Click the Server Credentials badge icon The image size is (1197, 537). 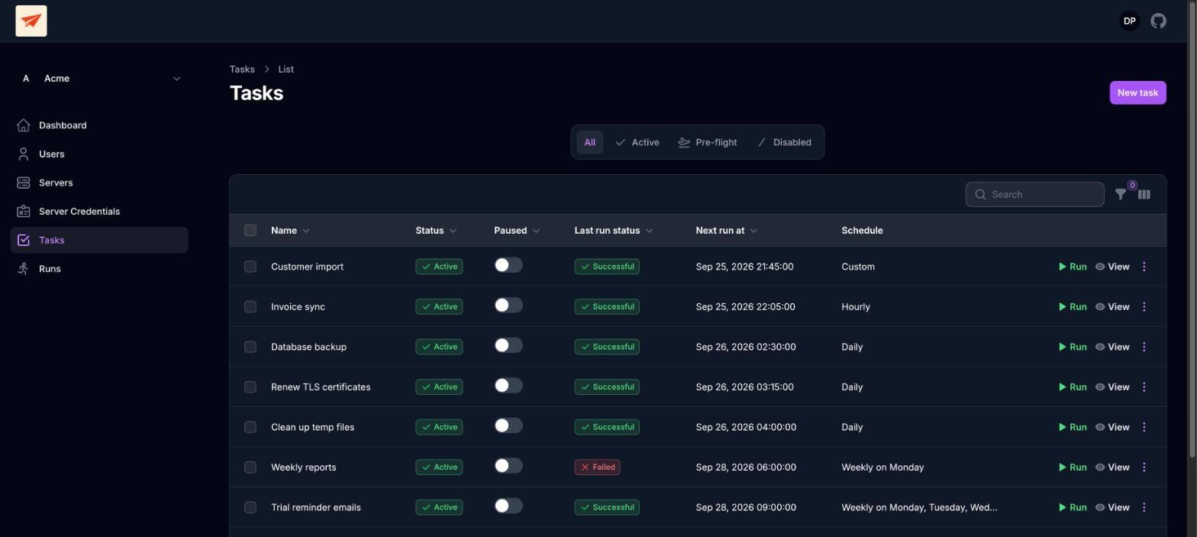pyautogui.click(x=24, y=212)
